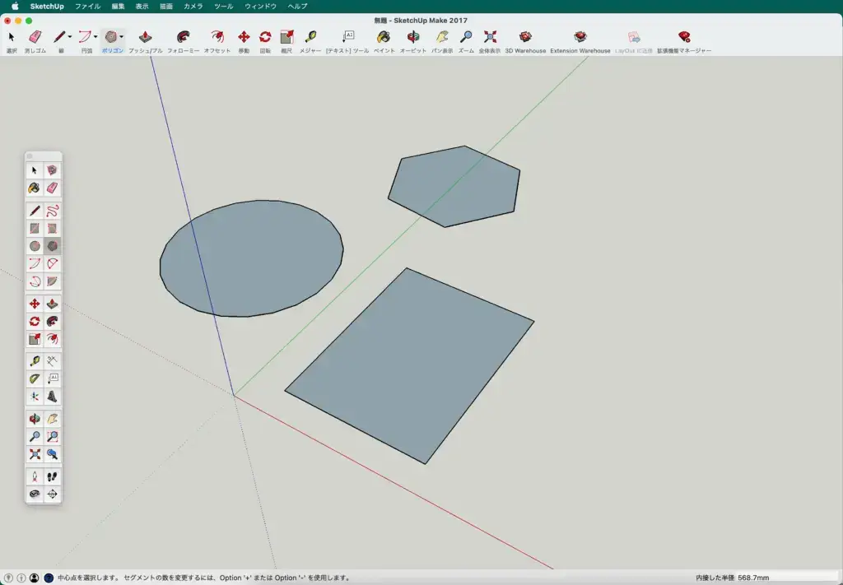Select Pan hand tool in floating palette
Image resolution: width=843 pixels, height=585 pixels.
tap(52, 419)
